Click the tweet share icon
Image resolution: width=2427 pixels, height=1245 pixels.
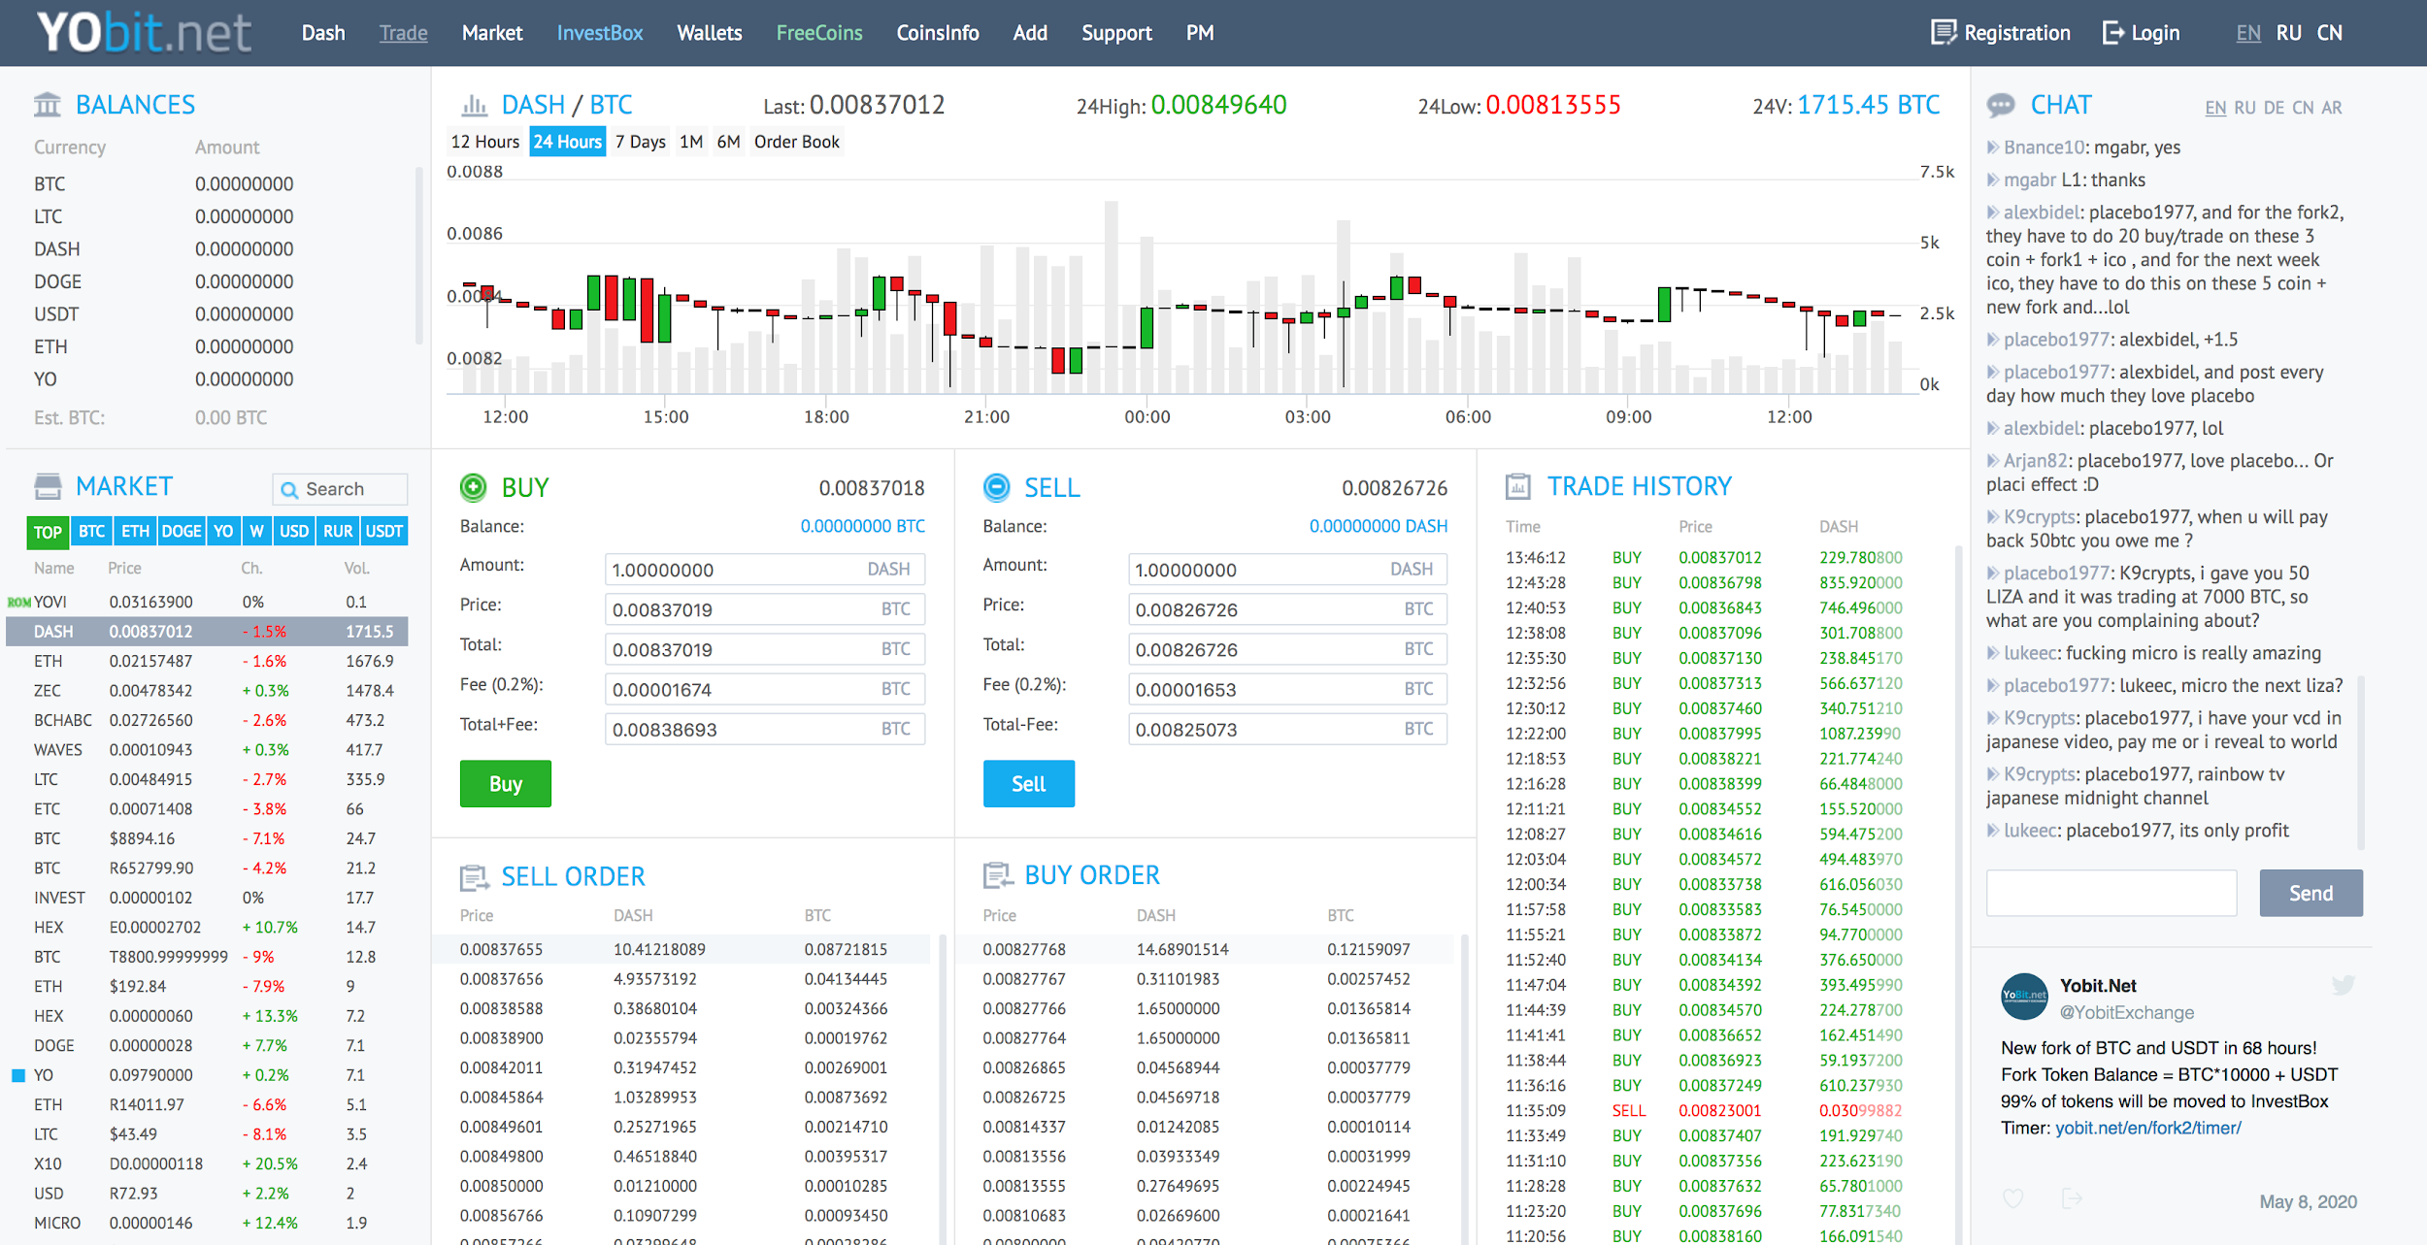click(x=2072, y=1199)
